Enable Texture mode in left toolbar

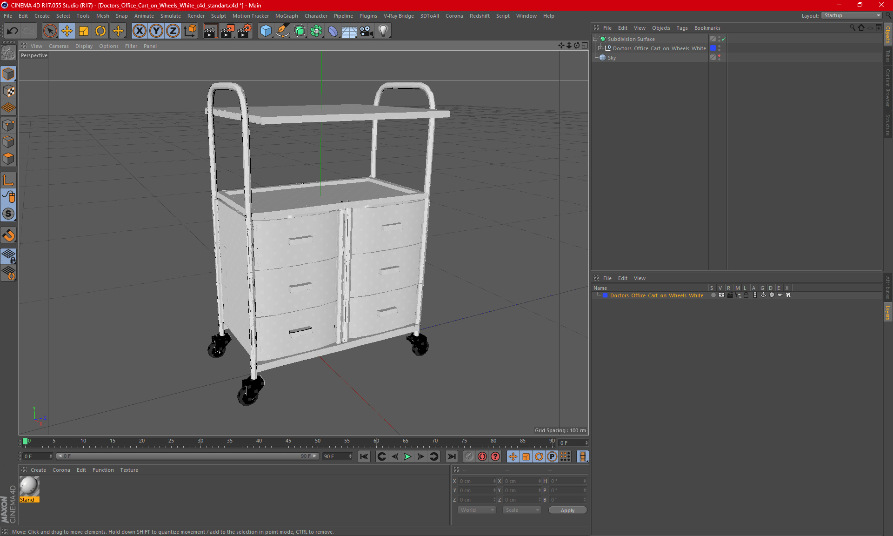pos(8,91)
